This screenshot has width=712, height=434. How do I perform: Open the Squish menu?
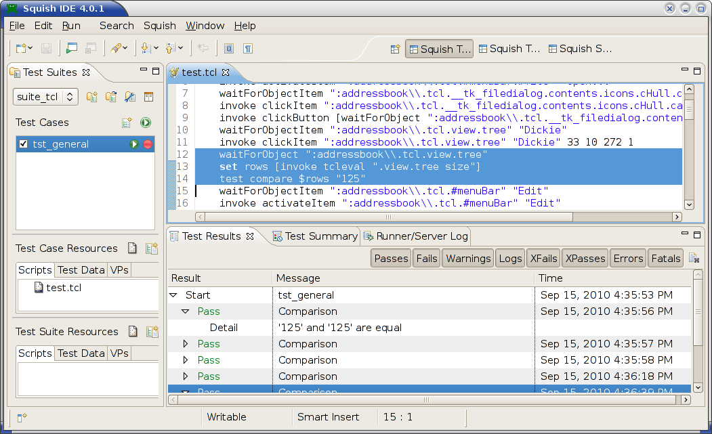click(x=159, y=26)
